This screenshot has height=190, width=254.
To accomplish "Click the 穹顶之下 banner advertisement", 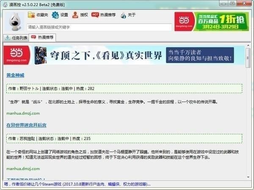I will click(x=140, y=55).
